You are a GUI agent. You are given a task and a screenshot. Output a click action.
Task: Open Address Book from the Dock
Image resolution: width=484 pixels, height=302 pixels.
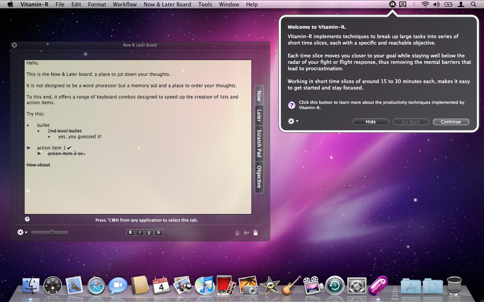[140, 285]
